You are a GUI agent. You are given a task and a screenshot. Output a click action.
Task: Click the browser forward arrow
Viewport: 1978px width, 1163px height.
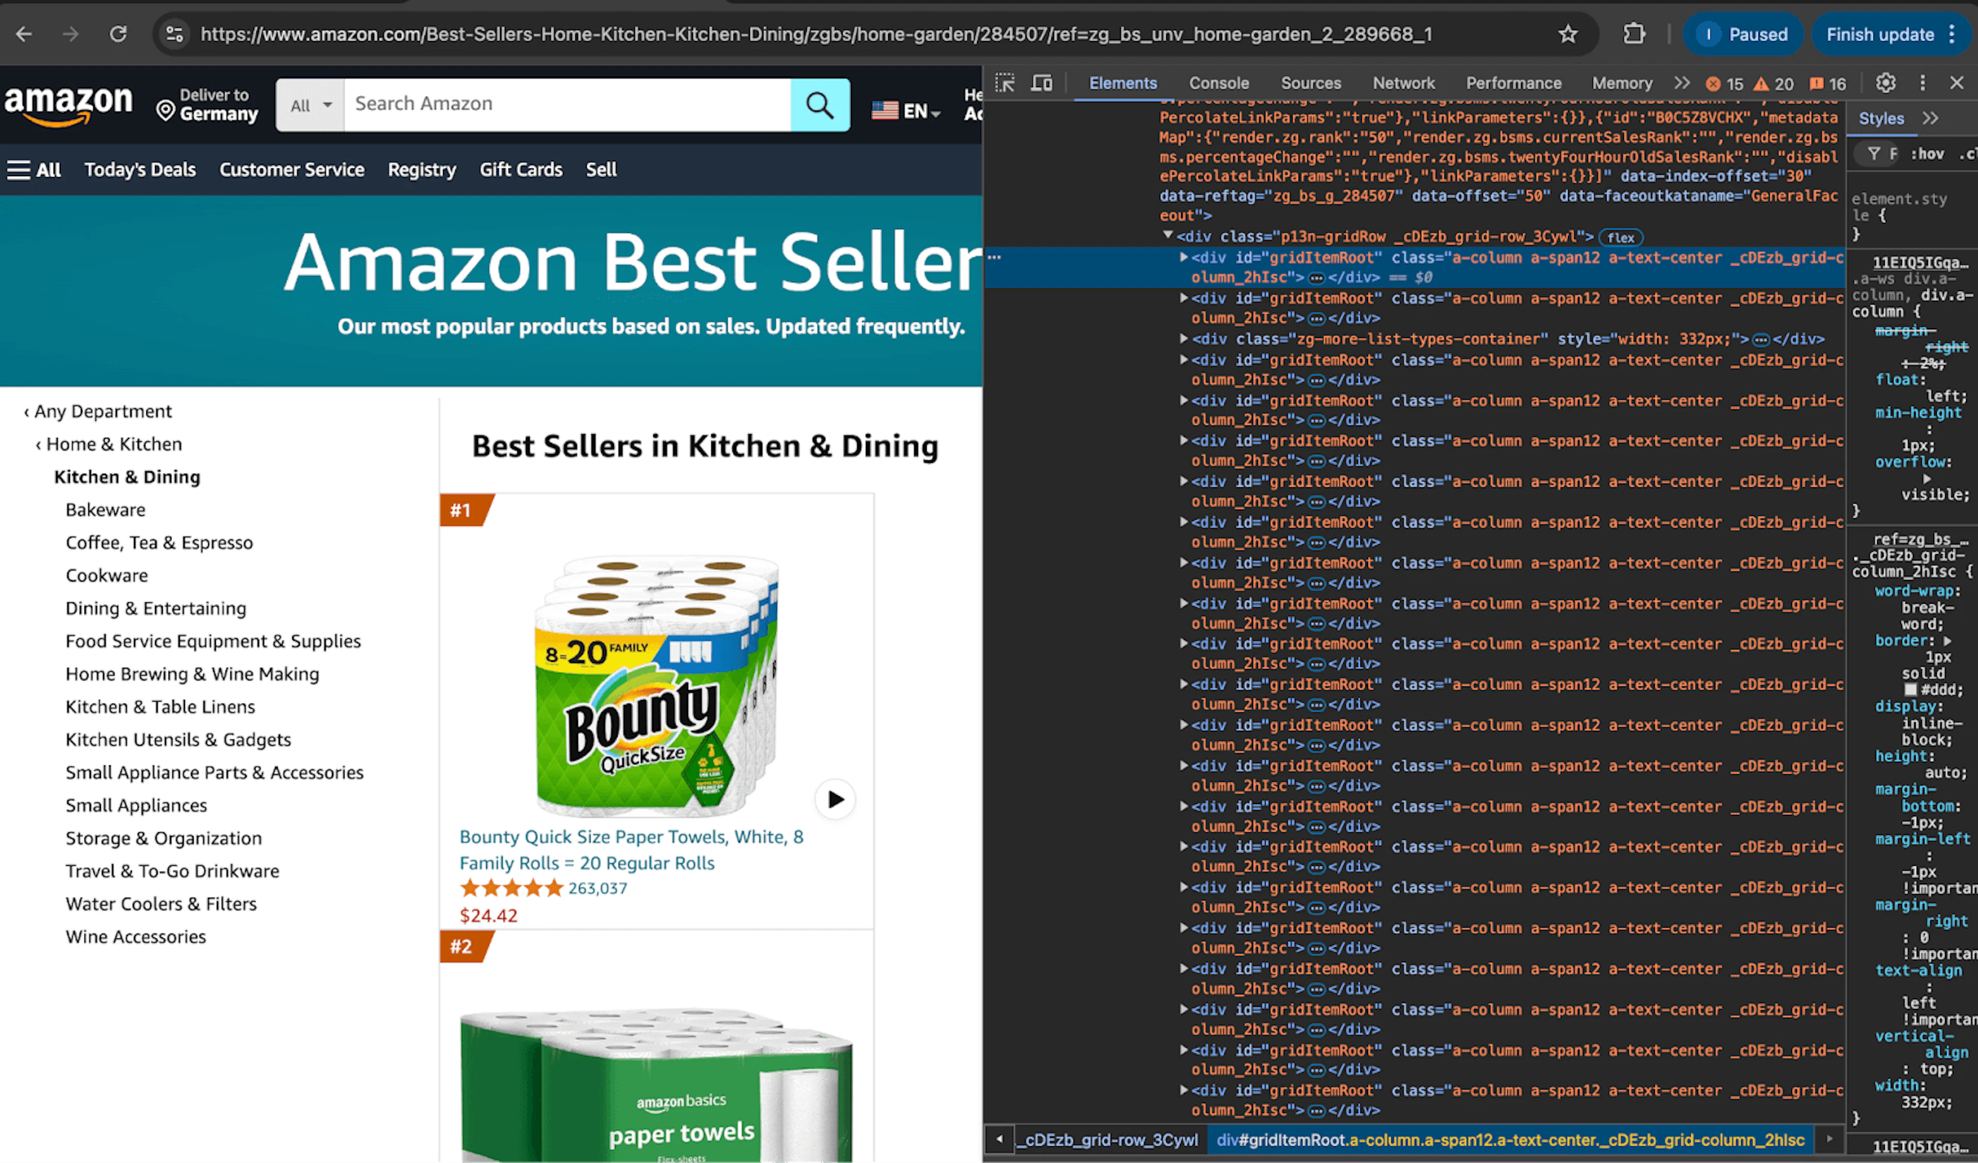click(71, 34)
